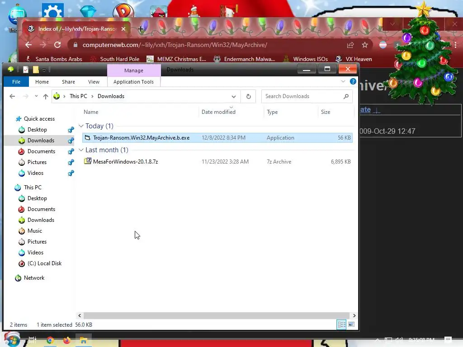Click the Trojan-Ransom exe file icon
This screenshot has width=463, height=347.
[x=87, y=137]
